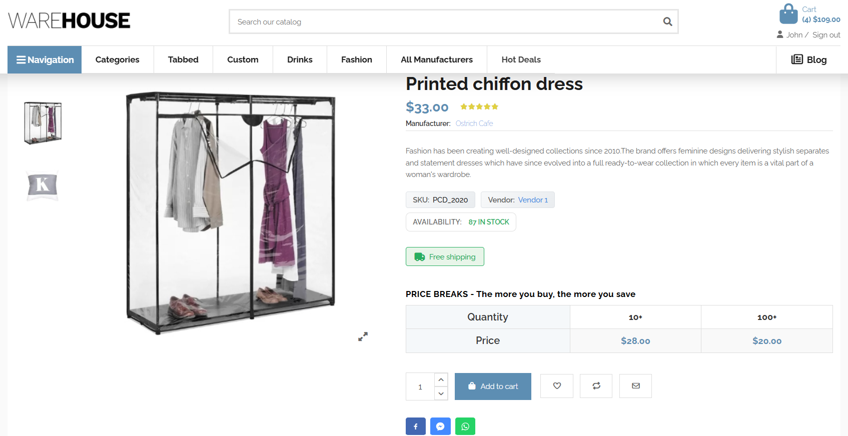Click the search magnifier icon
848x436 pixels.
(667, 21)
